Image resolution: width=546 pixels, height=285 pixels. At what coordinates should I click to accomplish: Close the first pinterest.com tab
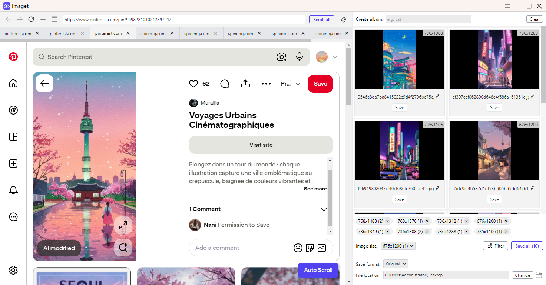point(37,33)
